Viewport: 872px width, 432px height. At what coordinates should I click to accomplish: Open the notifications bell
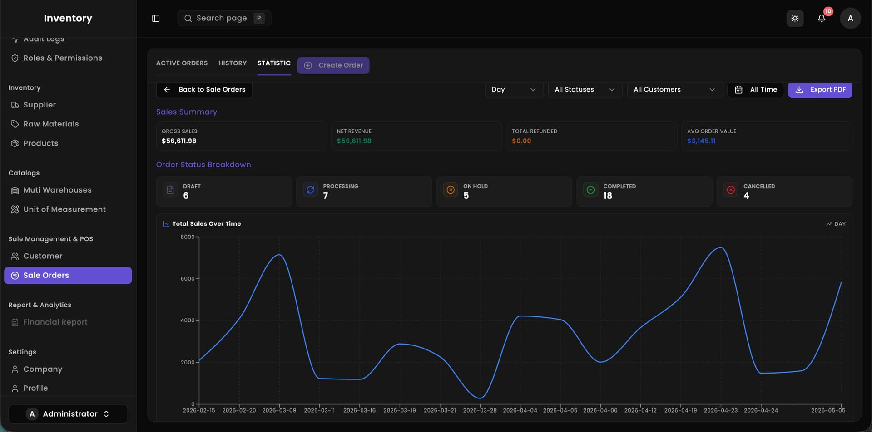pos(822,19)
